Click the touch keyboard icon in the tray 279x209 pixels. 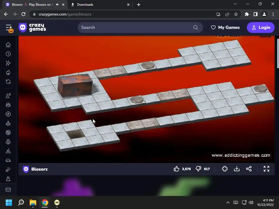point(236,202)
